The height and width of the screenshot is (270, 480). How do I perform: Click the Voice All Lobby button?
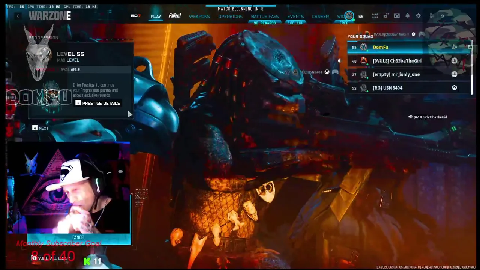[51, 258]
